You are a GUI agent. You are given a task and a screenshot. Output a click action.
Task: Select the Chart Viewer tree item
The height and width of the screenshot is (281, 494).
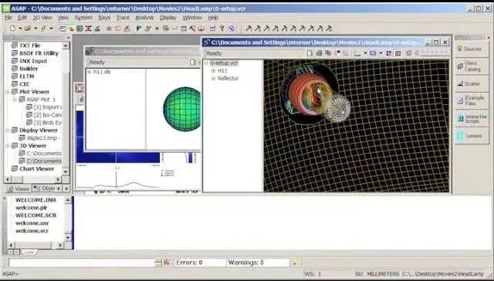point(36,169)
